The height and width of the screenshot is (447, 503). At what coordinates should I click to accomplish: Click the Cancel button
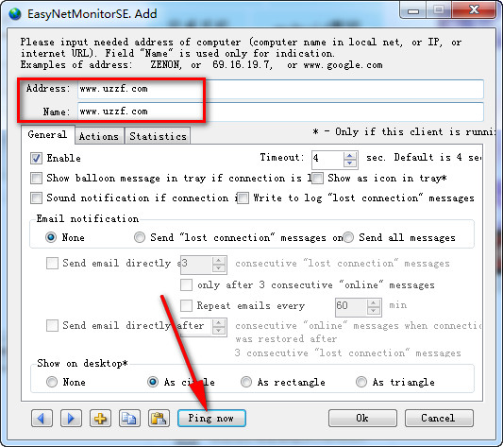pos(439,418)
